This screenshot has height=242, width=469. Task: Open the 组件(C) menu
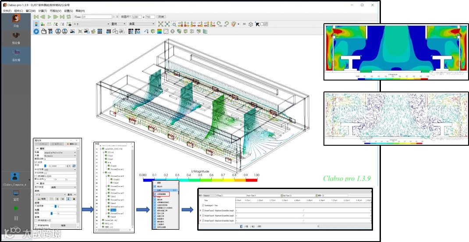pyautogui.click(x=18, y=11)
